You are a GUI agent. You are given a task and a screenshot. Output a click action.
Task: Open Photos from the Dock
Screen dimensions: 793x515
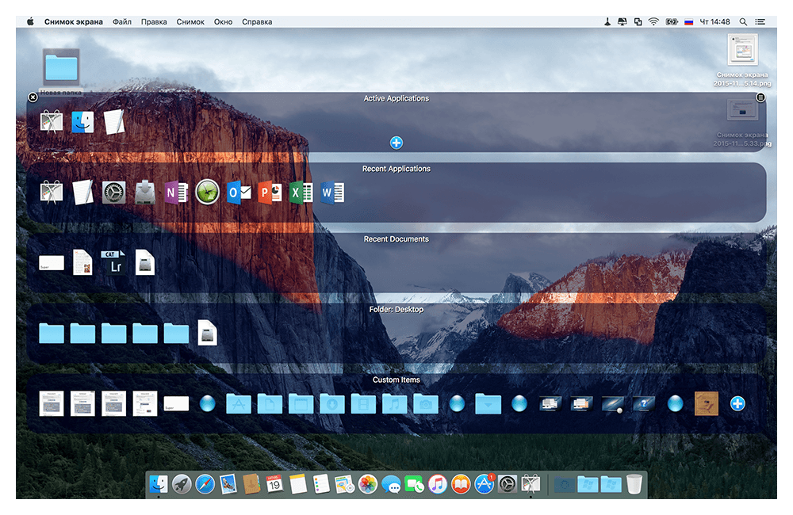[368, 484]
